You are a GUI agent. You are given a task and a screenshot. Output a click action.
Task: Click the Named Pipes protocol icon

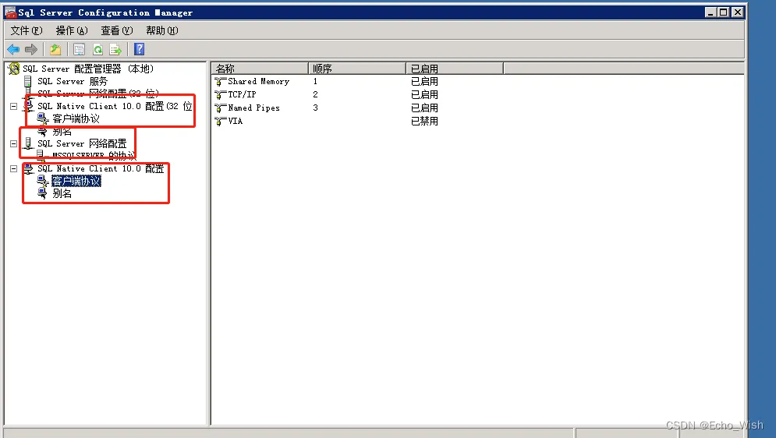click(220, 108)
